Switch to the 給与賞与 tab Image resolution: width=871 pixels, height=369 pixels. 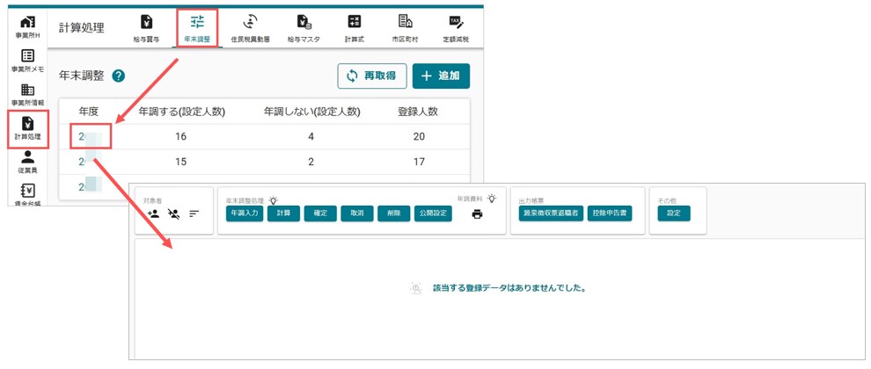point(147,28)
